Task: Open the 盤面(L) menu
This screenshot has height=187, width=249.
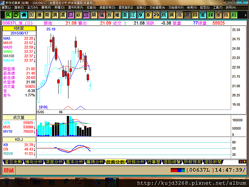Action: click(7, 7)
